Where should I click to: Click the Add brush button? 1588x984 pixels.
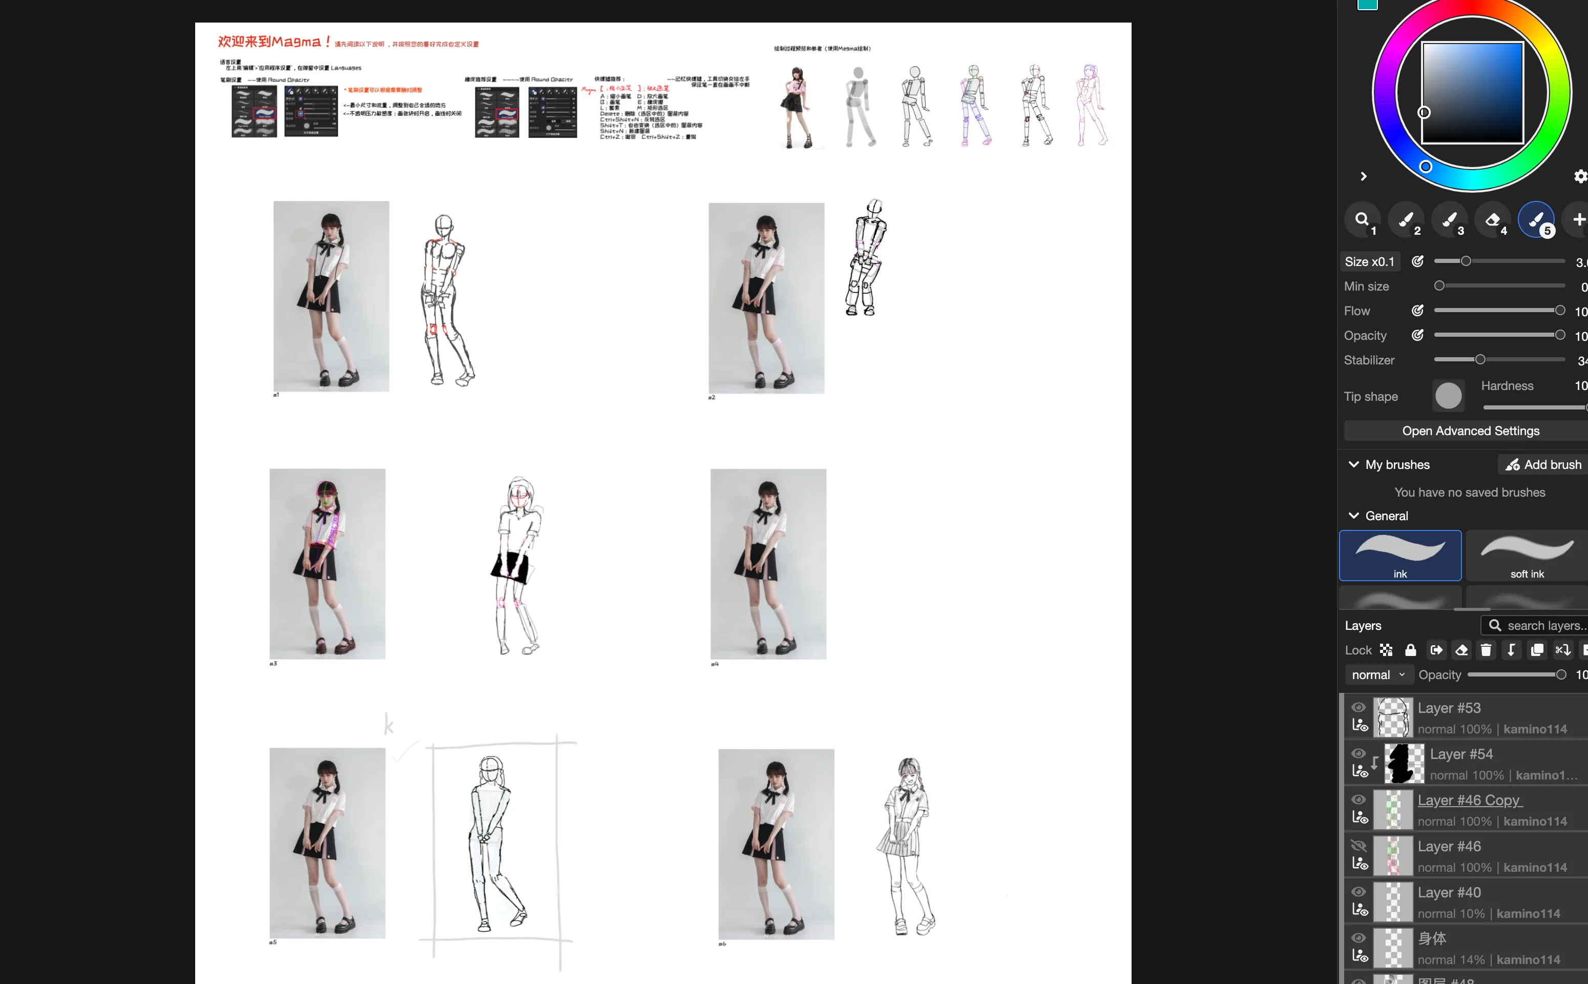1543,465
